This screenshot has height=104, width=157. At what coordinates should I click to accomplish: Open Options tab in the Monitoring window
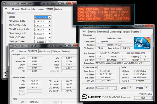click(65, 51)
